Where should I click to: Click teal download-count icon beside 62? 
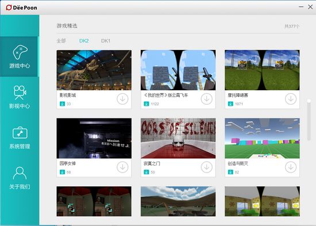click(230, 172)
